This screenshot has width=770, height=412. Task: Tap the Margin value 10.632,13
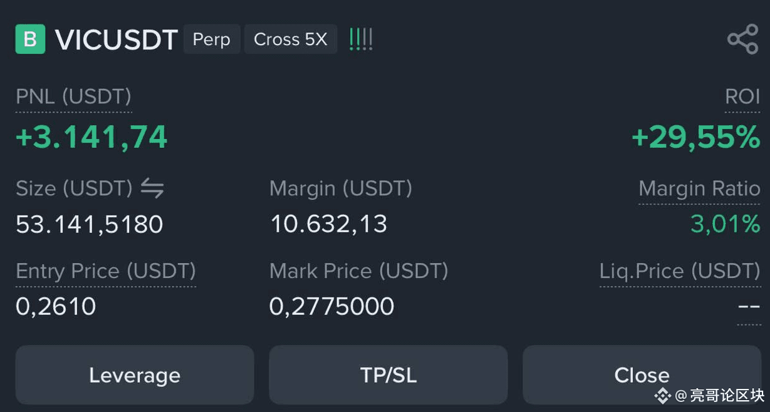pos(328,224)
